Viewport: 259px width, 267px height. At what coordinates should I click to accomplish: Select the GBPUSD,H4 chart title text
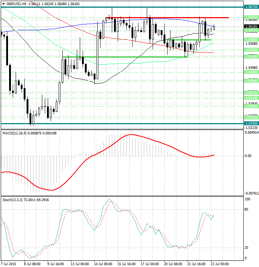[16, 4]
